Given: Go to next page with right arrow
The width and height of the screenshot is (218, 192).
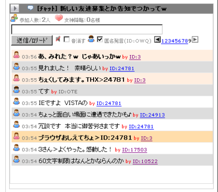Looking at the screenshot, I should pyautogui.click(x=195, y=39).
